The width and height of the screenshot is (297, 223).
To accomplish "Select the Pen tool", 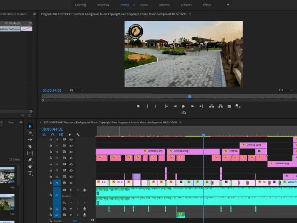I will pos(30,160).
